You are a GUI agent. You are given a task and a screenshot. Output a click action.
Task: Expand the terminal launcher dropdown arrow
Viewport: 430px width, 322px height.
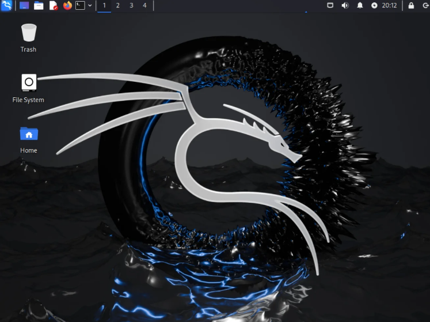(90, 6)
